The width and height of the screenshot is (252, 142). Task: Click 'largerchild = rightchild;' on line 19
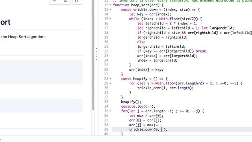coord(162,37)
